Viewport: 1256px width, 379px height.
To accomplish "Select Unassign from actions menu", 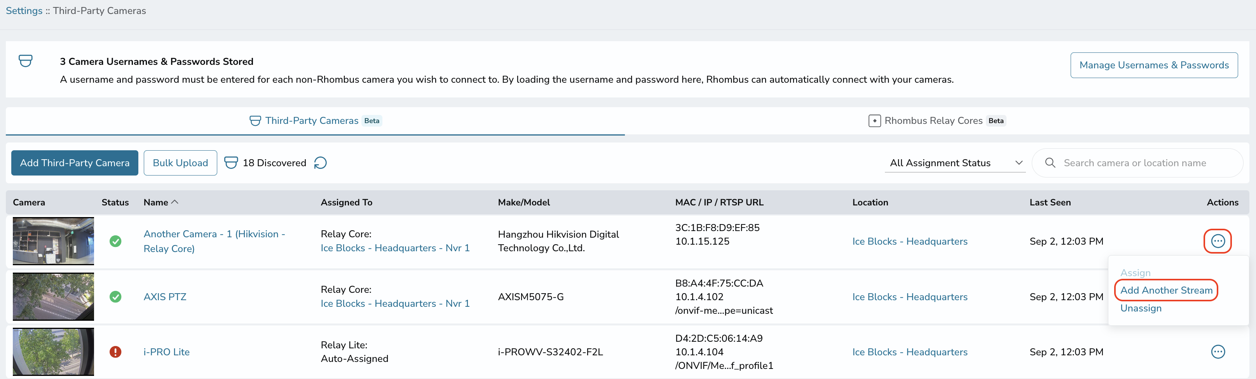I will pyautogui.click(x=1141, y=308).
